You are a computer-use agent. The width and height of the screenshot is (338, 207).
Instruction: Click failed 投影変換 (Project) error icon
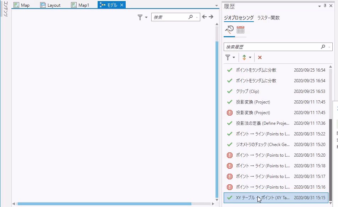(229, 113)
